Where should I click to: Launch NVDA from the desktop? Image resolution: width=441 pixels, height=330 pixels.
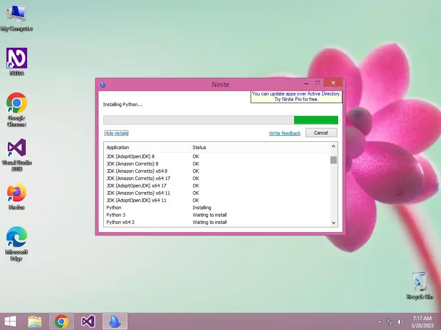tap(17, 62)
